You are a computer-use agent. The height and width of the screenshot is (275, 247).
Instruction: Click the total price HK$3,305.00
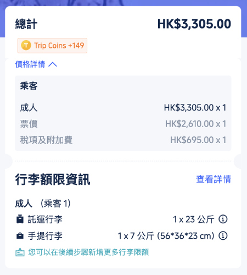pos(194,24)
